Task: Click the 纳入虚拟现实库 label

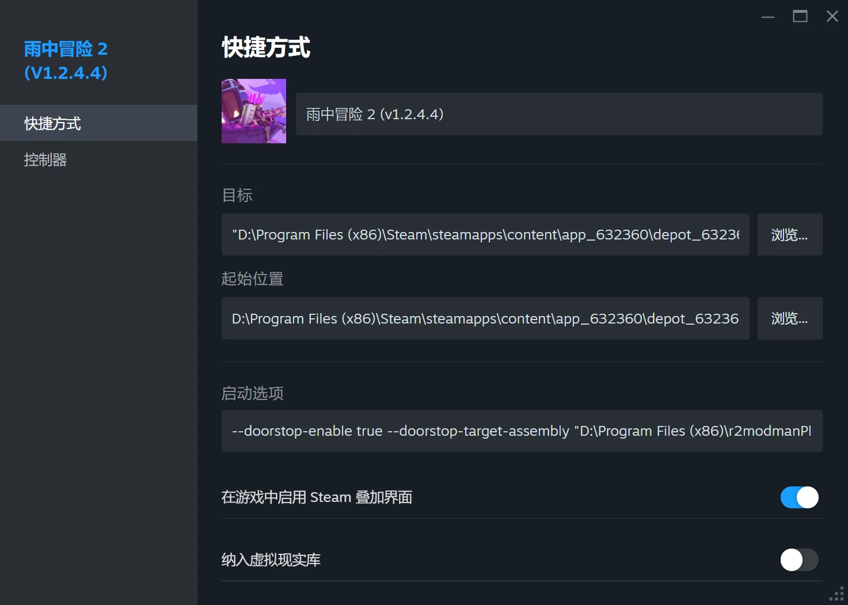Action: pyautogui.click(x=271, y=560)
